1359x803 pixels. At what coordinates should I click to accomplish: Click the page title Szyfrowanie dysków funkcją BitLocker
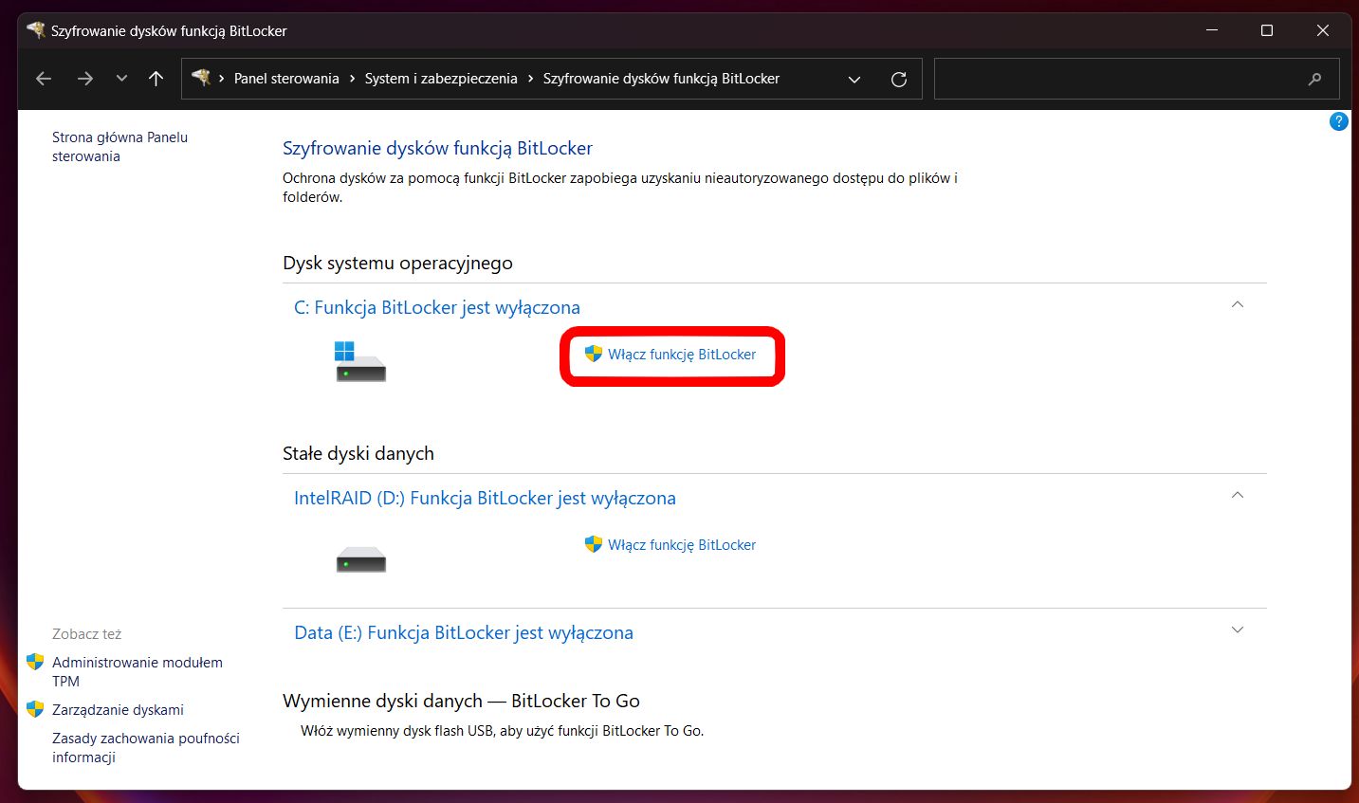coord(437,148)
